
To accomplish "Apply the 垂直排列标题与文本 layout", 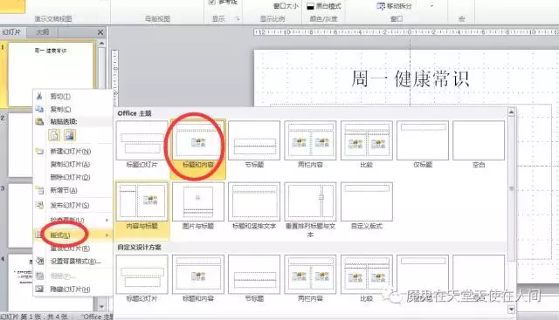I will (310, 209).
